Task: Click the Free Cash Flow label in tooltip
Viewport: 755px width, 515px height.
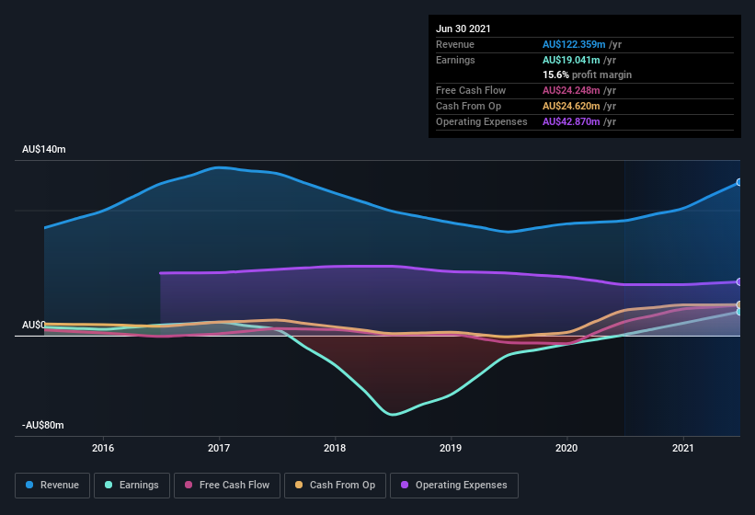Action: pos(471,90)
